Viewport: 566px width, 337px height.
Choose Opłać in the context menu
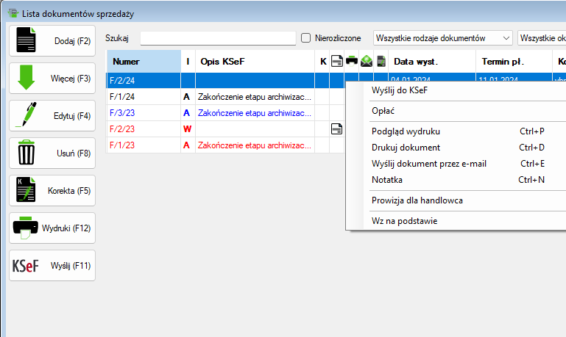click(383, 111)
